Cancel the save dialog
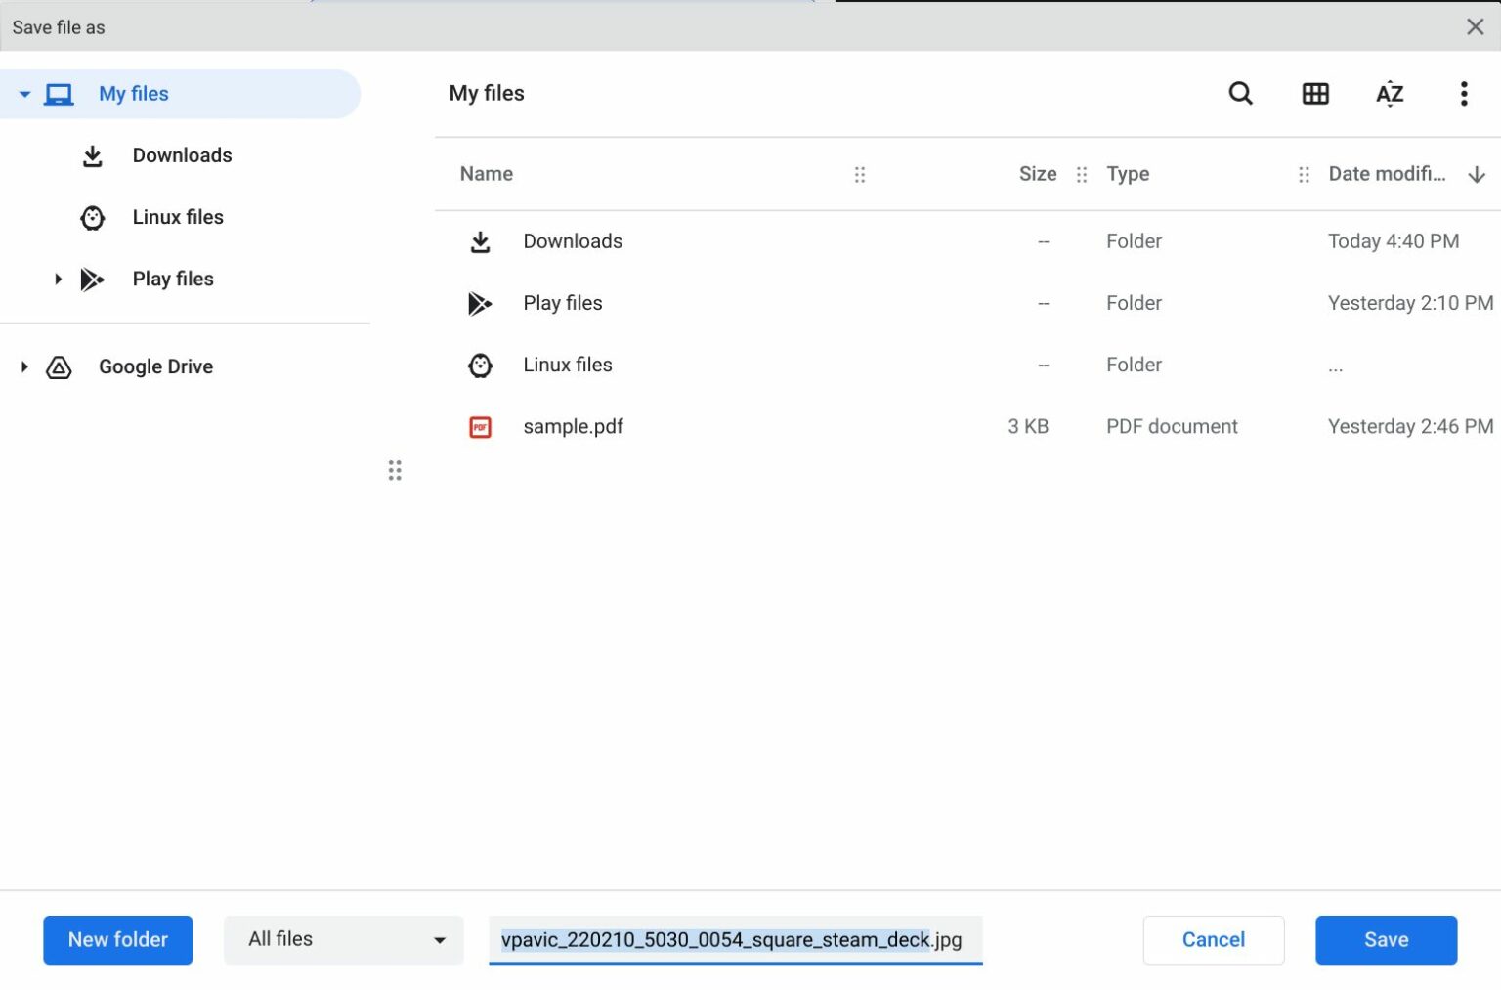 tap(1213, 939)
